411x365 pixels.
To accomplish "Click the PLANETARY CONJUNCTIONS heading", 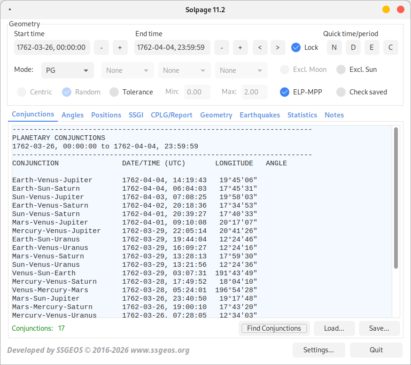I will click(x=59, y=138).
